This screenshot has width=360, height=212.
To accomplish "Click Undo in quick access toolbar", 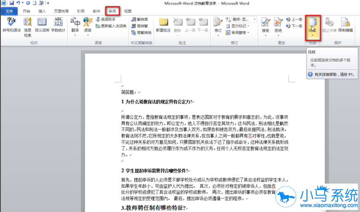I will tap(18, 3).
